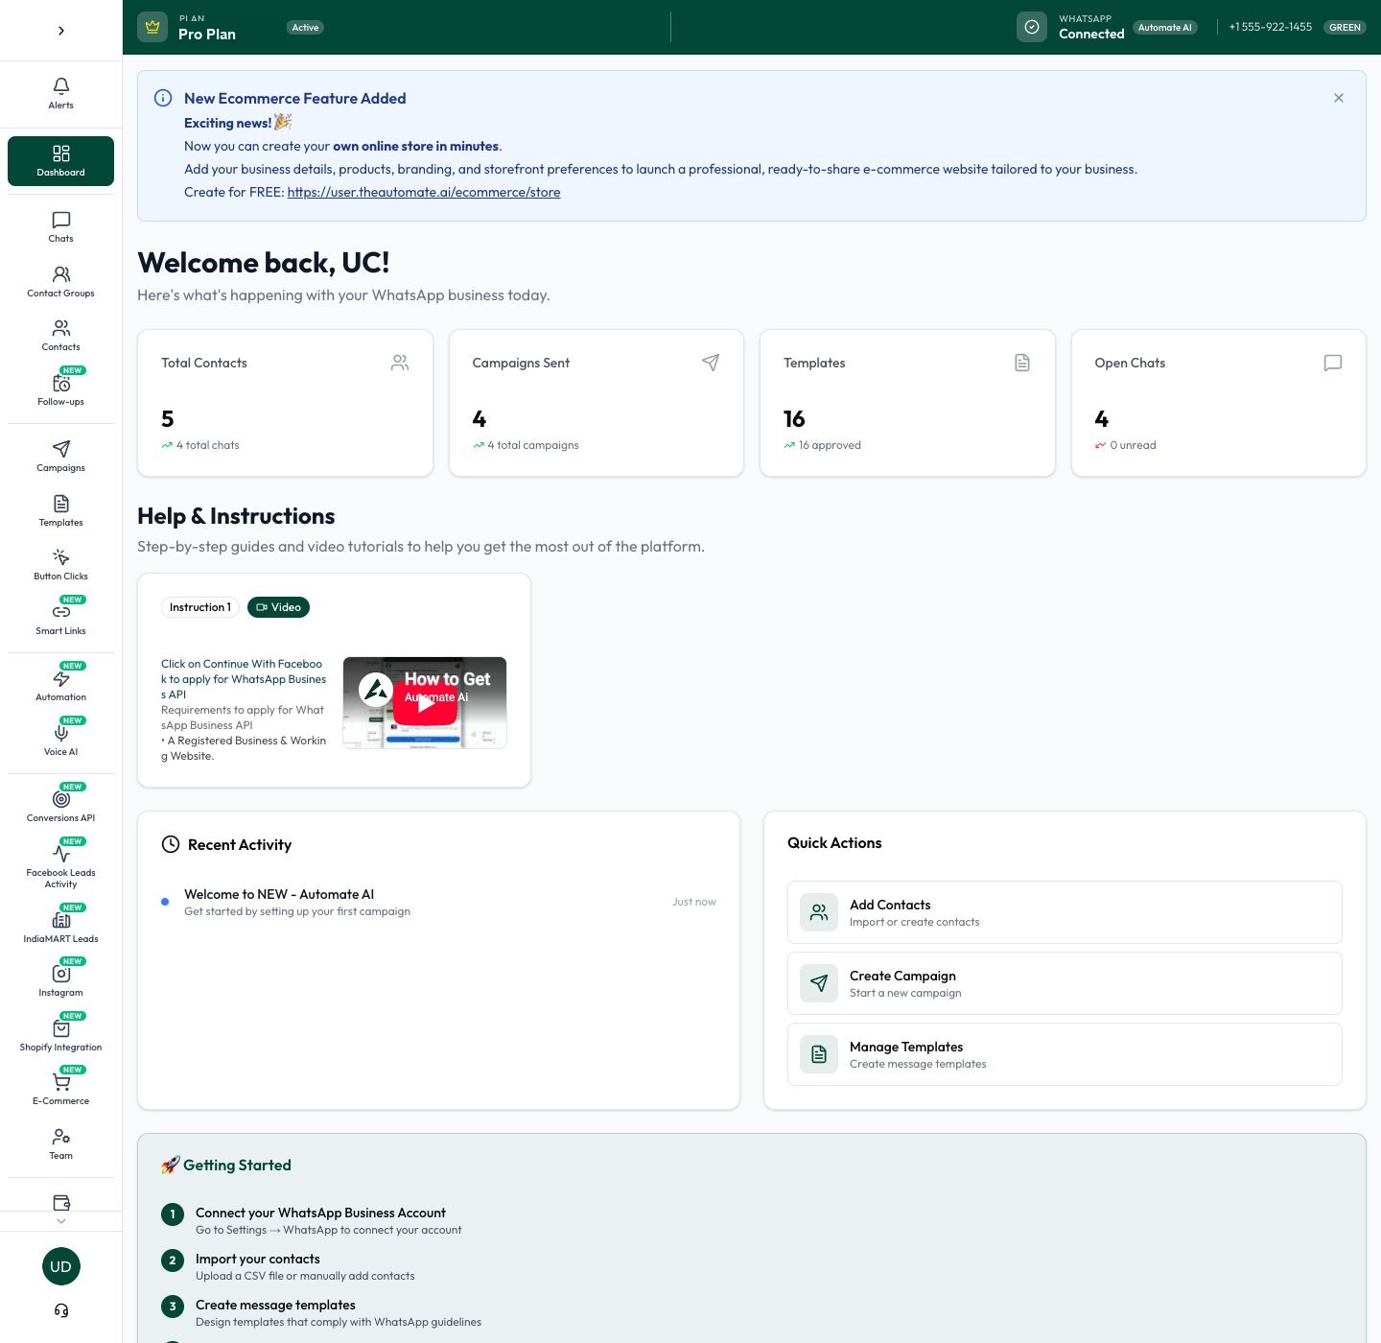
Task: Click the Manage Templates quick action
Action: (1065, 1054)
